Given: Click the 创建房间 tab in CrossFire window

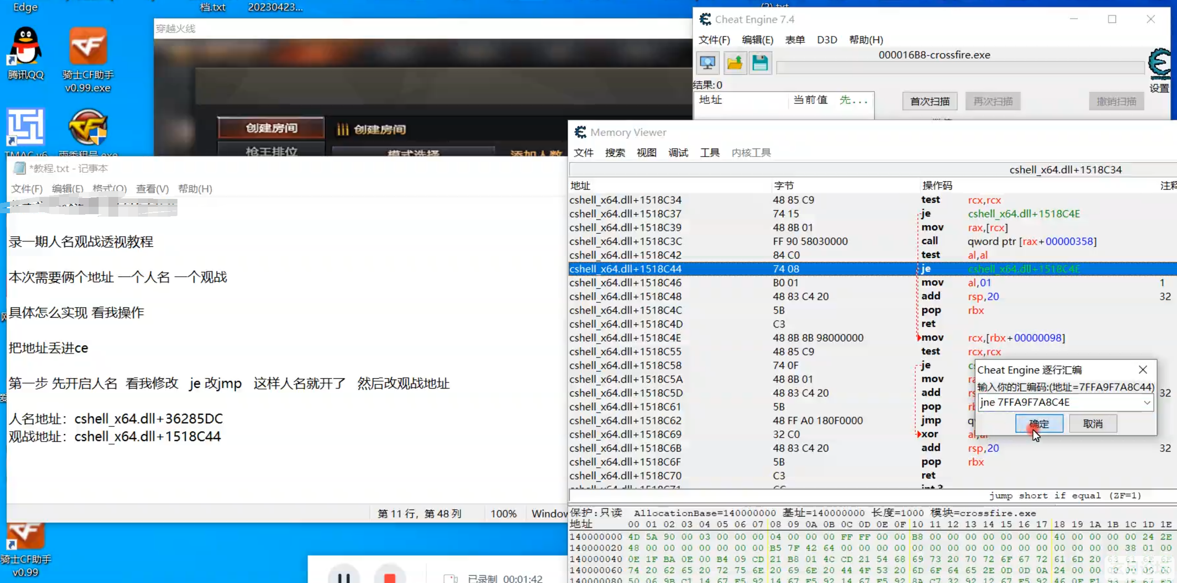Looking at the screenshot, I should pyautogui.click(x=272, y=128).
